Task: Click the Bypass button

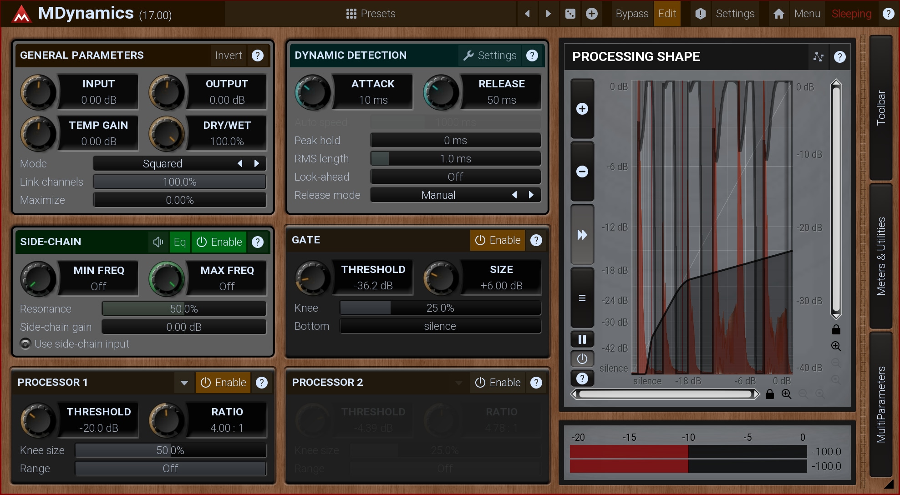Action: [631, 14]
